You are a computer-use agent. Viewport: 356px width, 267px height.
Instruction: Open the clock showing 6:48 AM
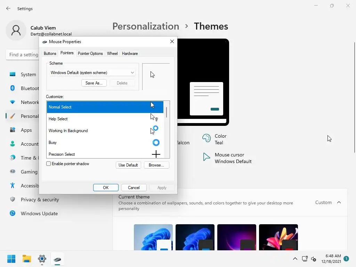coord(331,259)
